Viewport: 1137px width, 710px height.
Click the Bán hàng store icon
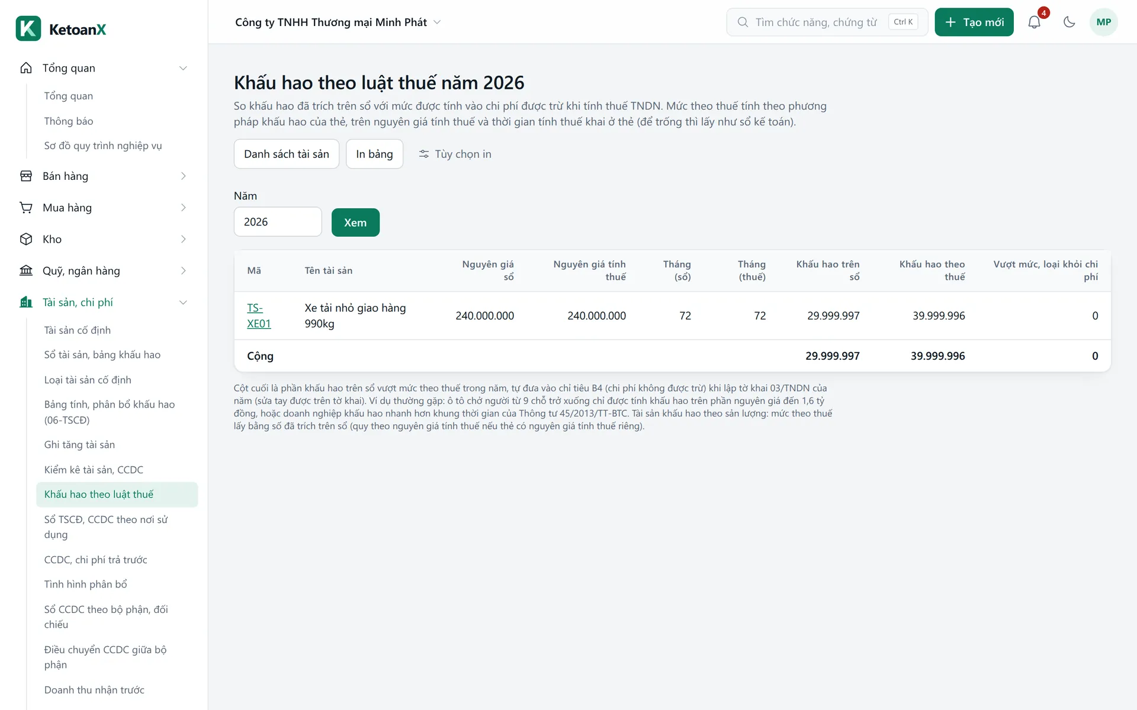coord(26,176)
